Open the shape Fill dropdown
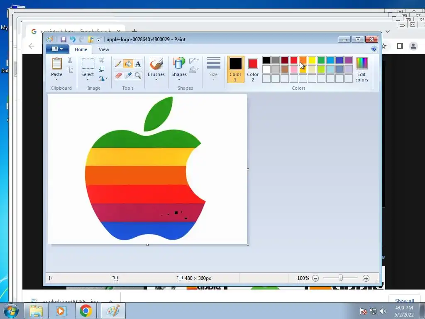 click(194, 70)
